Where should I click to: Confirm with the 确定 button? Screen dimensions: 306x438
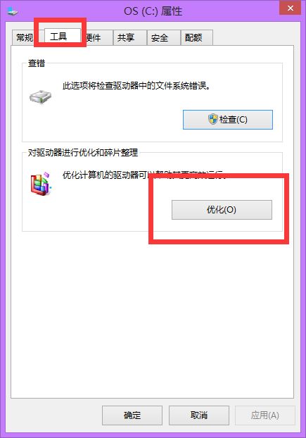(132, 415)
